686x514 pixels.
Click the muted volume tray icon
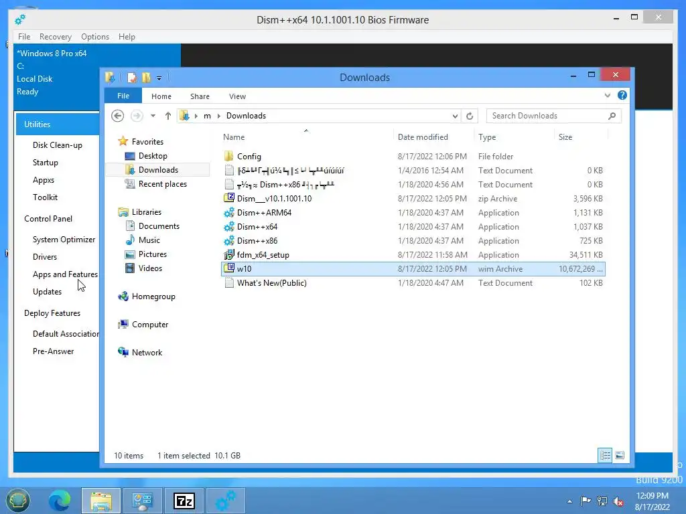tap(618, 501)
